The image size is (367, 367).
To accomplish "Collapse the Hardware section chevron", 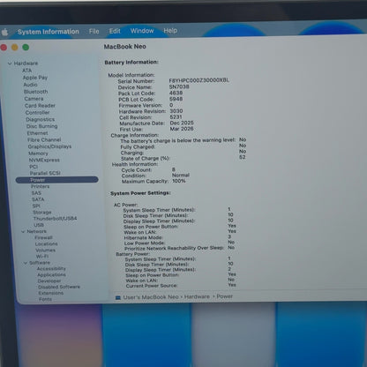I will 10,64.
